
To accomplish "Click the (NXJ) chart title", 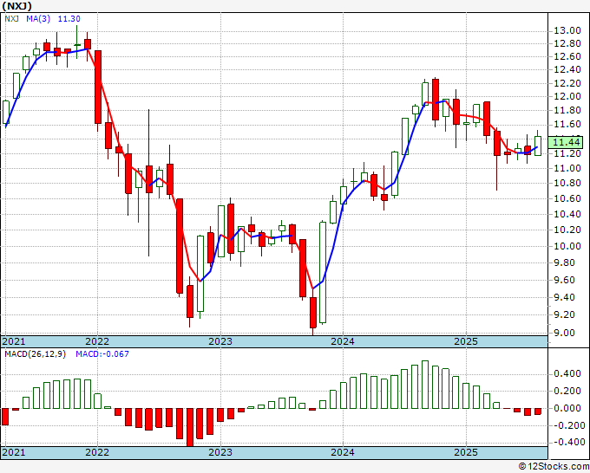I will point(16,6).
